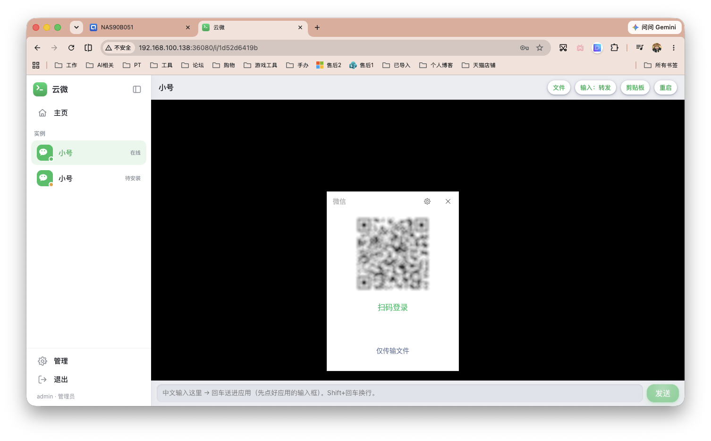This screenshot has width=711, height=441.
Task: Click the 文件 button
Action: (559, 88)
